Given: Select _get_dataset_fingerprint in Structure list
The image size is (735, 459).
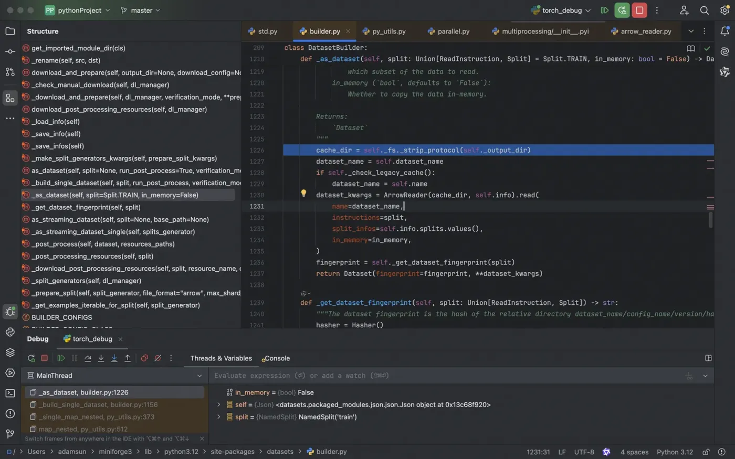Looking at the screenshot, I should pyautogui.click(x=86, y=207).
